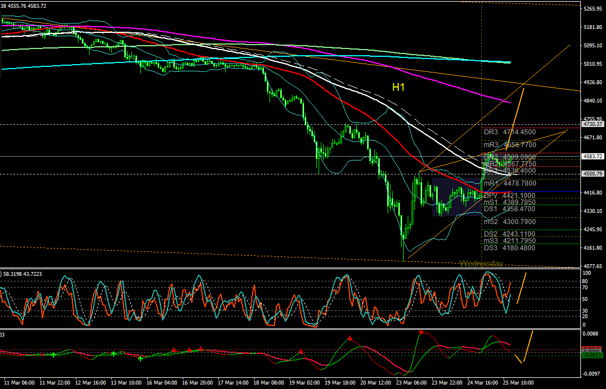Select the DR3 4714.4500 pivot label
Viewport: 606px width, 389px height.
coord(510,132)
